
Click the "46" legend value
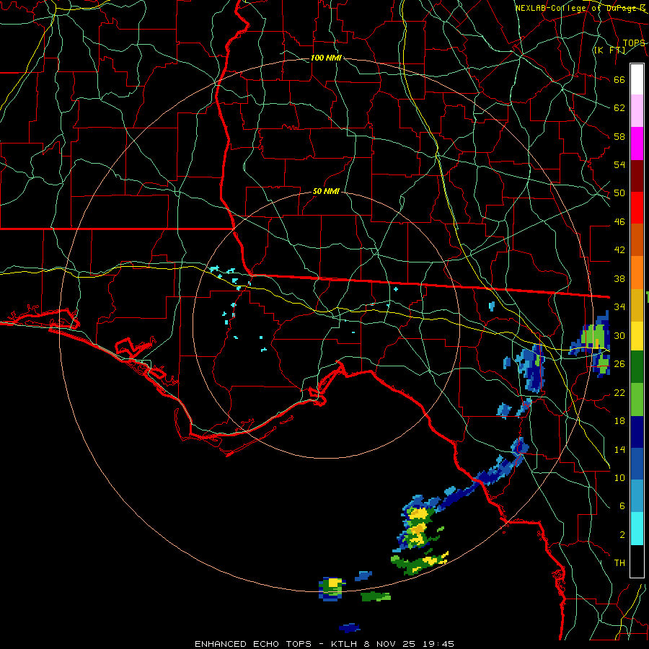619,222
